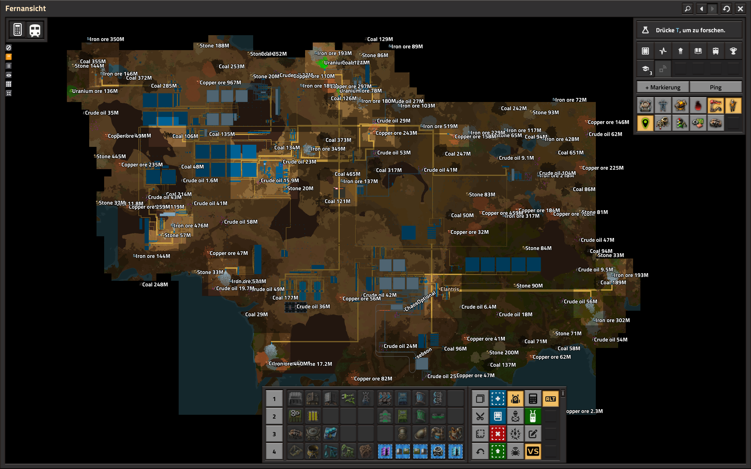Image resolution: width=751 pixels, height=469 pixels.
Task: Select the oil refinery in row 3
Action: 456,434
